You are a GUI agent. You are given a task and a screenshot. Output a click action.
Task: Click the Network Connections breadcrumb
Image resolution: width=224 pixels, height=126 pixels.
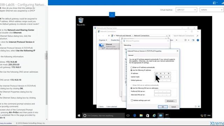pyautogui.click(x=141, y=36)
